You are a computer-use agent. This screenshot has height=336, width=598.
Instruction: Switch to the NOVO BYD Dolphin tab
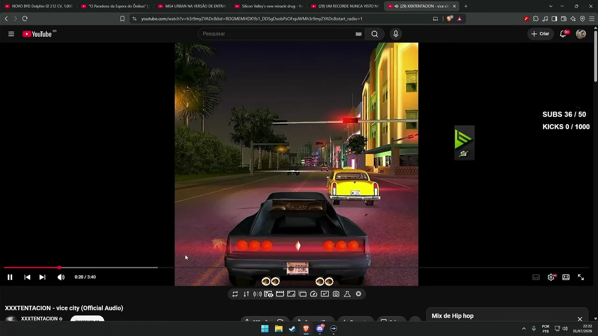click(x=38, y=6)
